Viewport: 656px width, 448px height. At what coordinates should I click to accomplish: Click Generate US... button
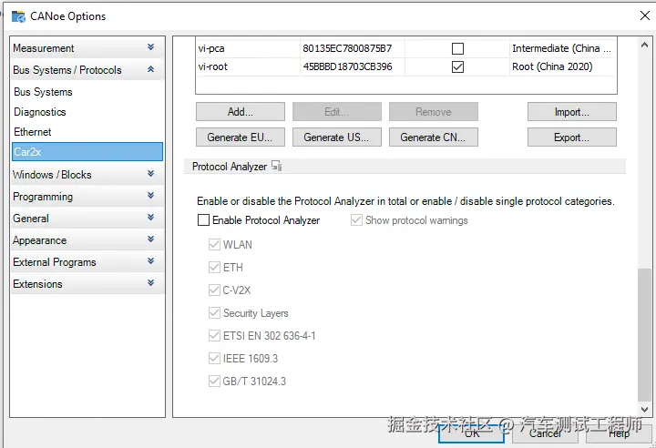click(x=337, y=137)
